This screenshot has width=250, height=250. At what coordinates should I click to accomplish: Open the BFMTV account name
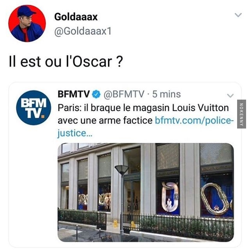[74, 94]
